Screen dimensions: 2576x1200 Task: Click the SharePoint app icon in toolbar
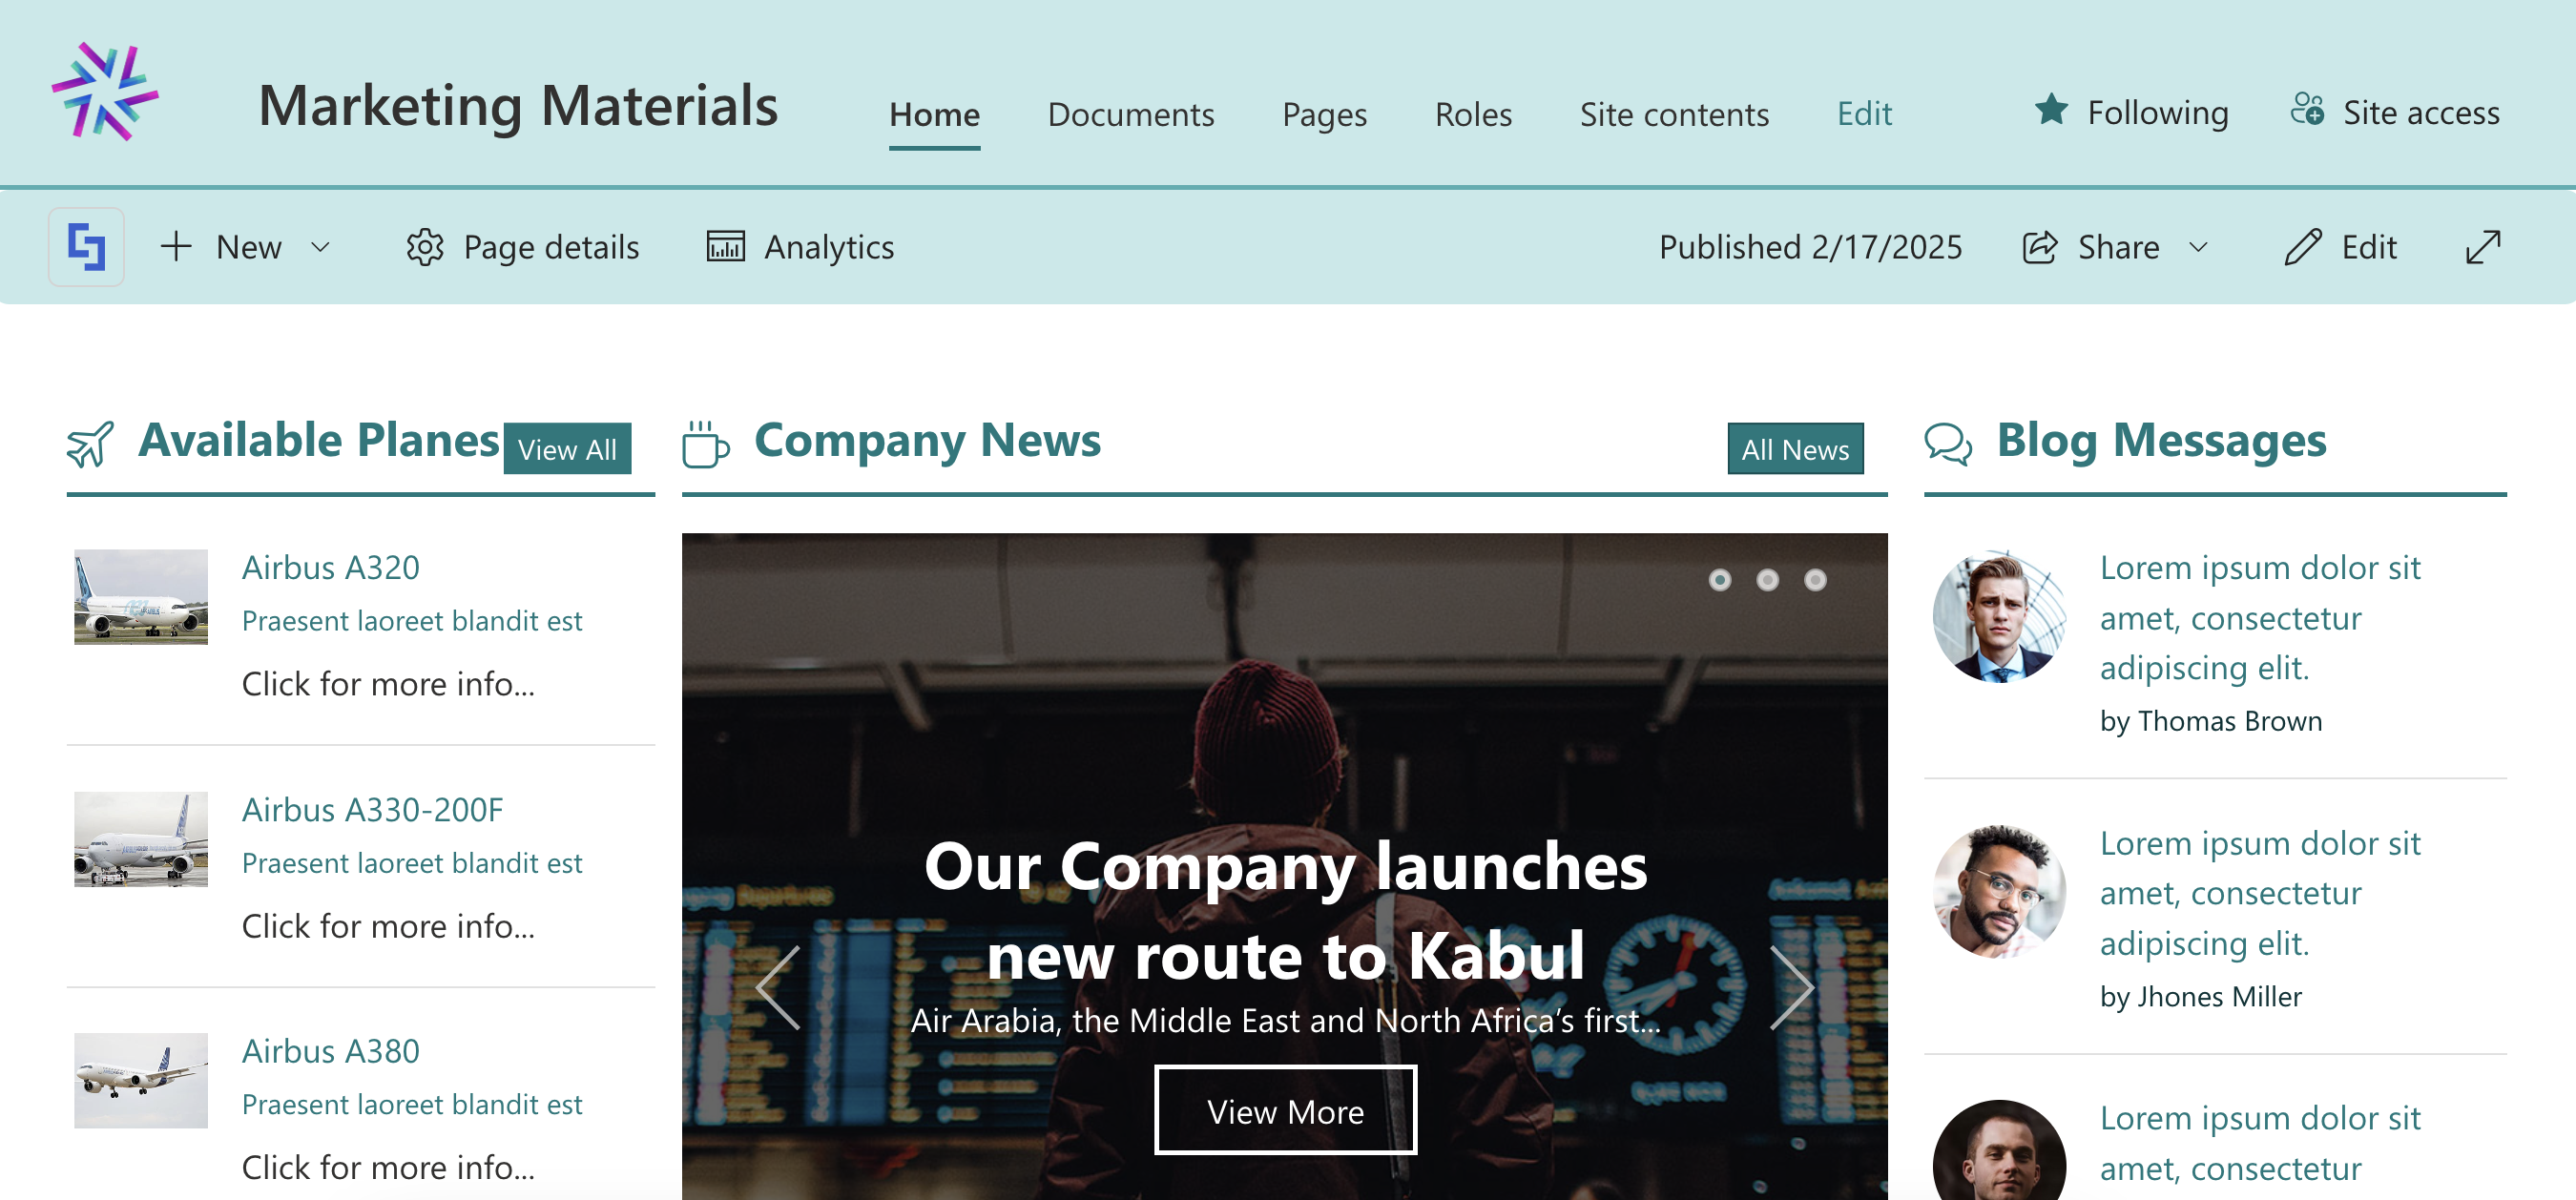(x=87, y=247)
